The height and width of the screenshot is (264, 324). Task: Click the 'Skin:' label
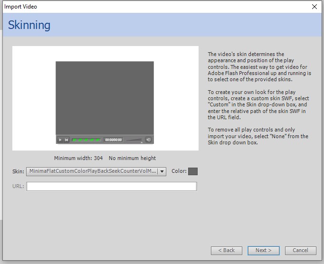click(x=18, y=171)
